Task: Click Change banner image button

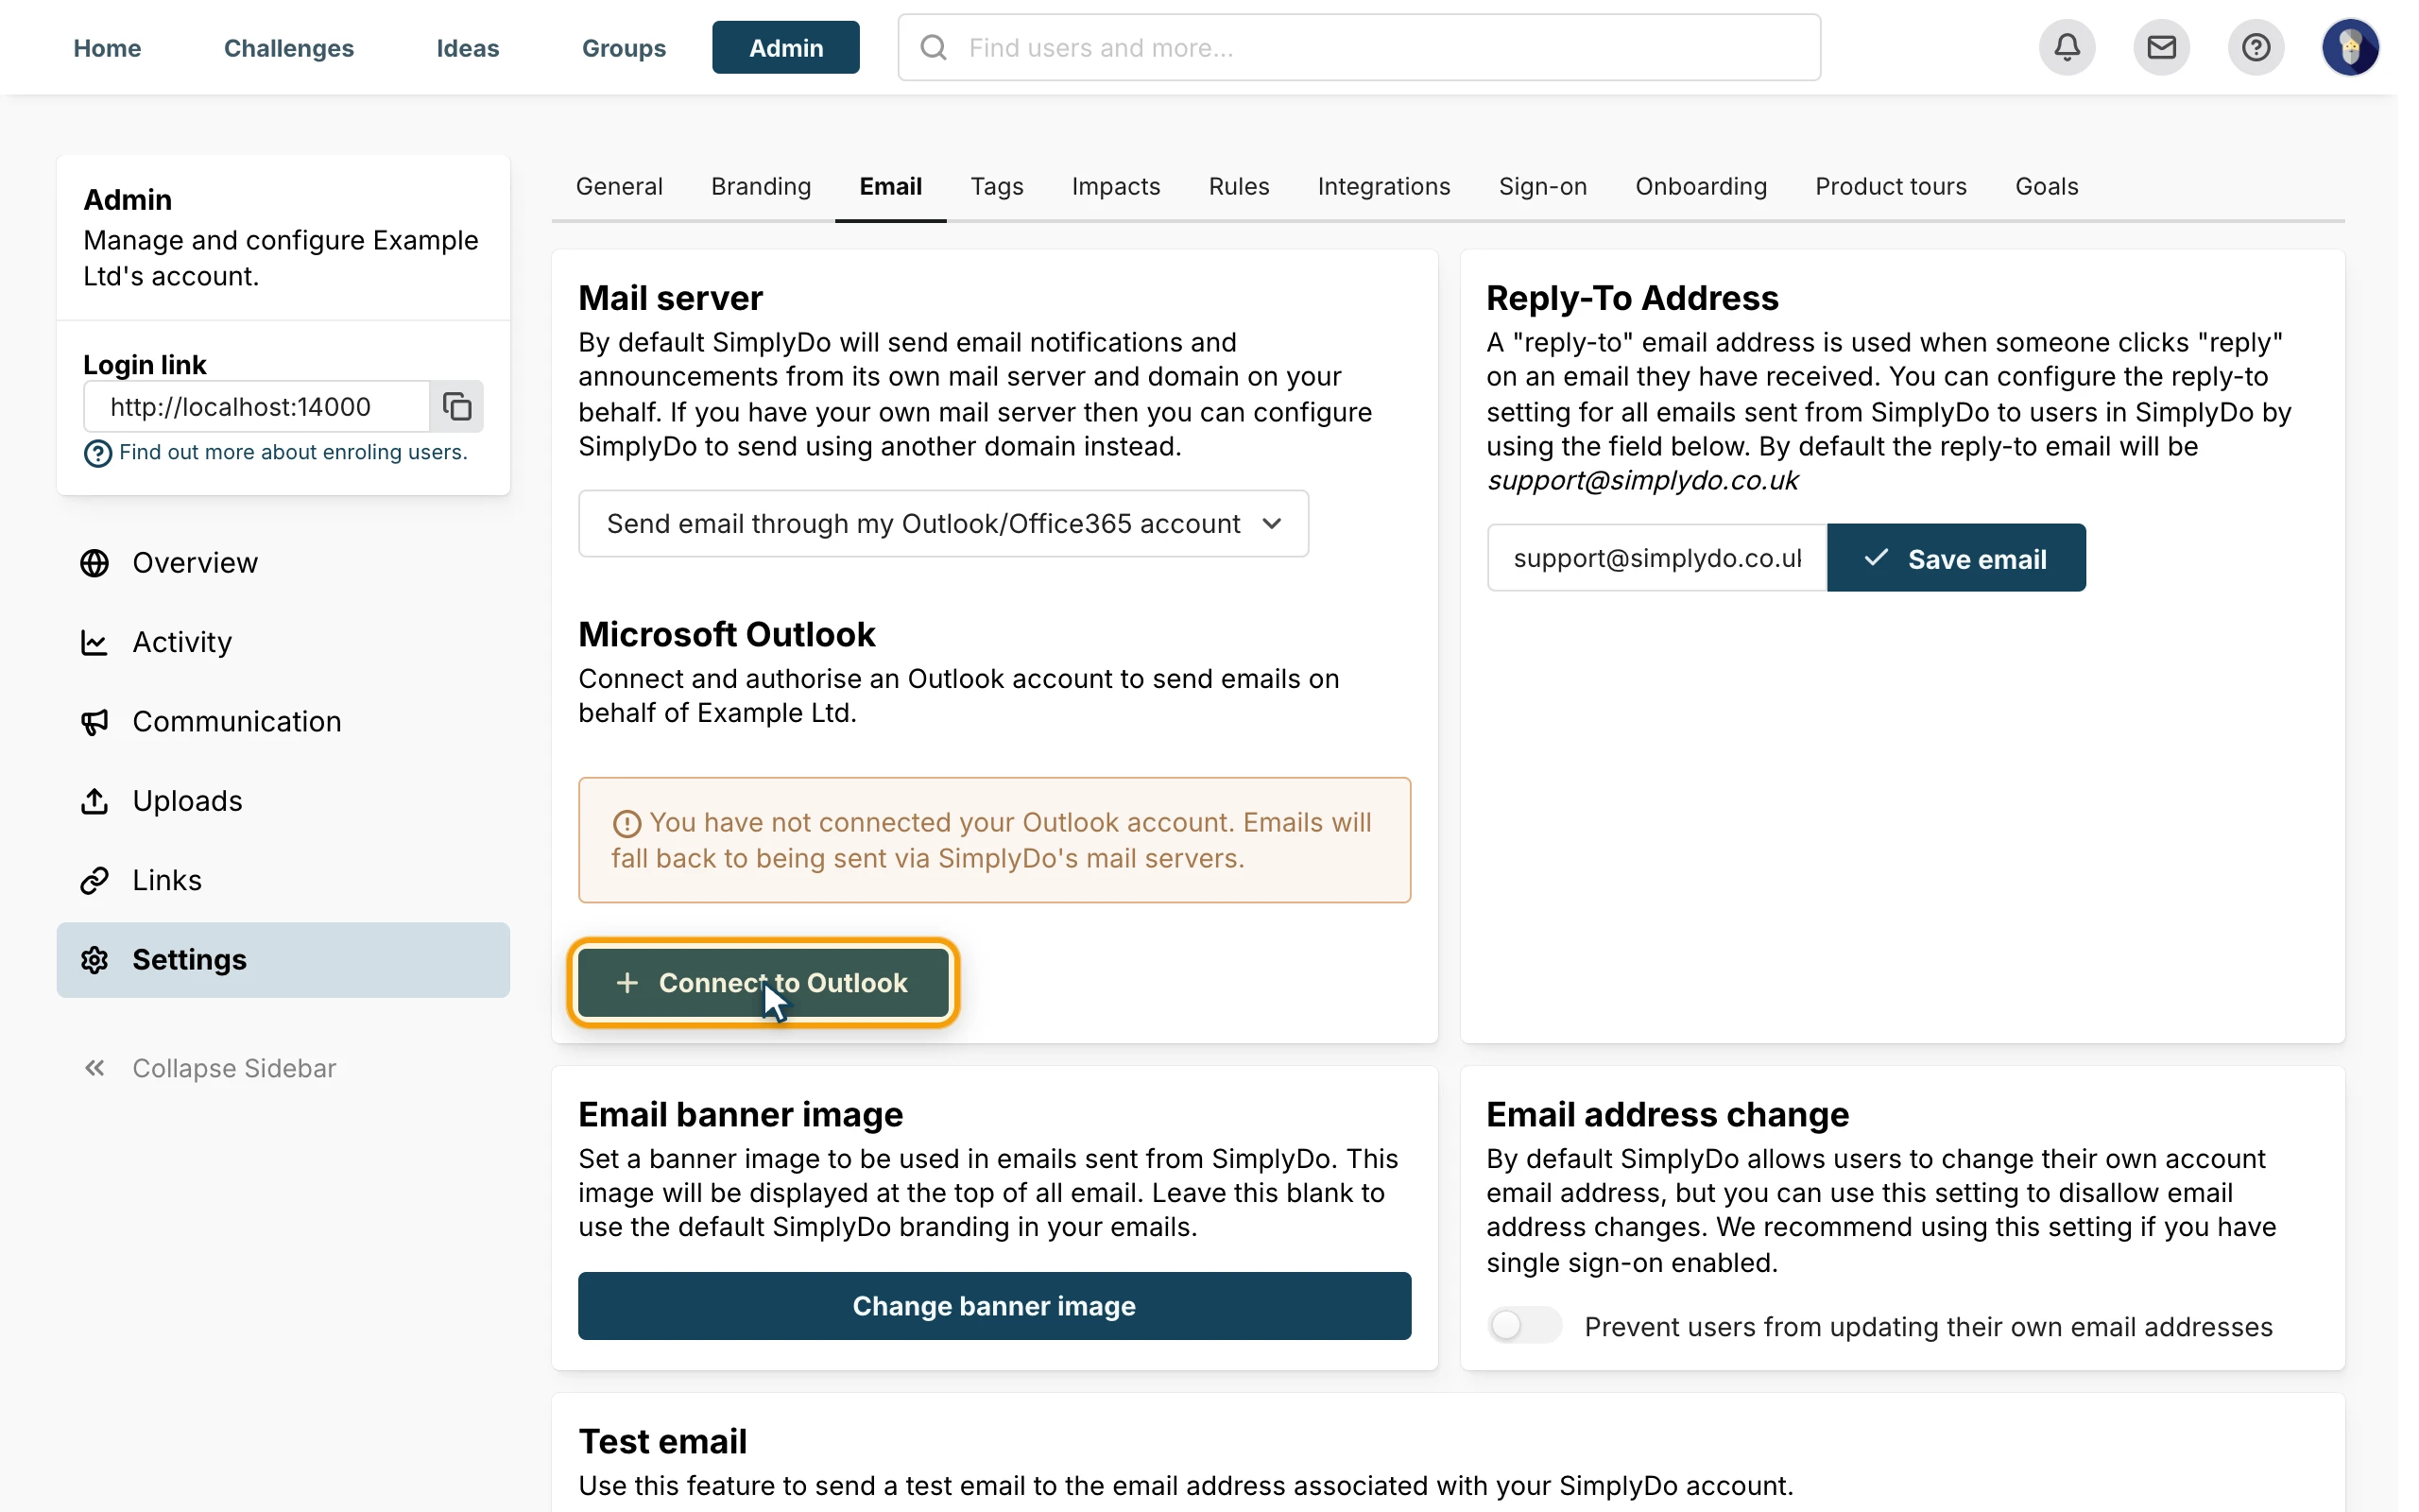Action: pos(995,1306)
